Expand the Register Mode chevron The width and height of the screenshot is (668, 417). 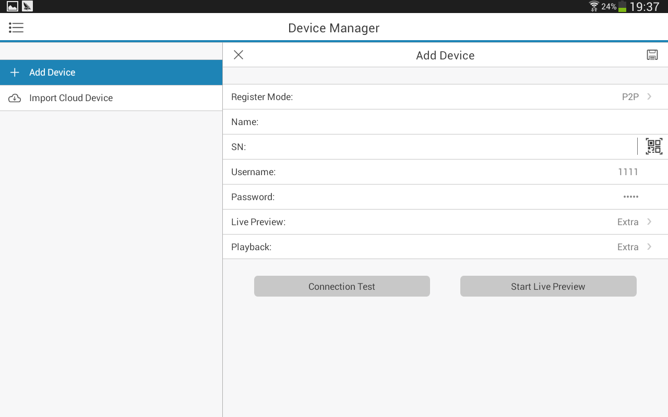[649, 96]
